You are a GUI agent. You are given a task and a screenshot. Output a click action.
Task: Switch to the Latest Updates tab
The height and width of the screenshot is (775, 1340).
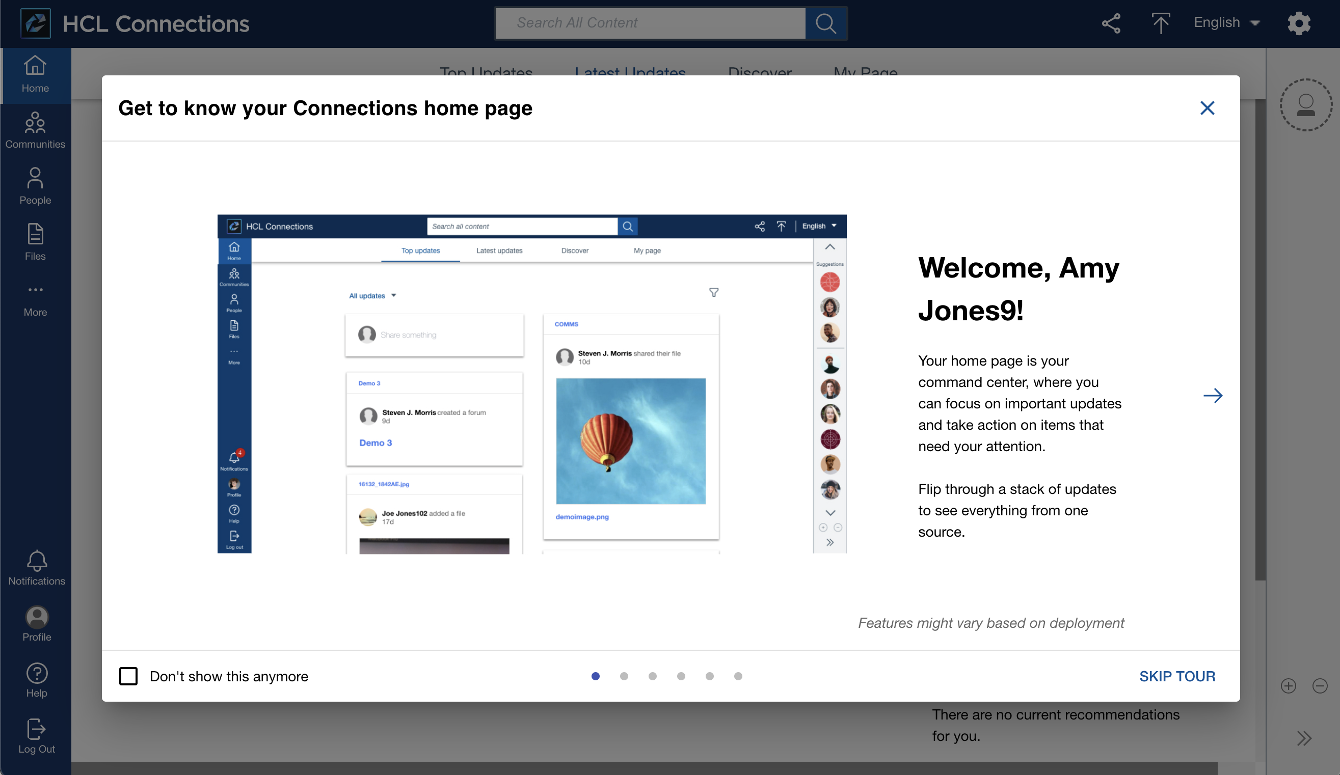click(x=630, y=73)
